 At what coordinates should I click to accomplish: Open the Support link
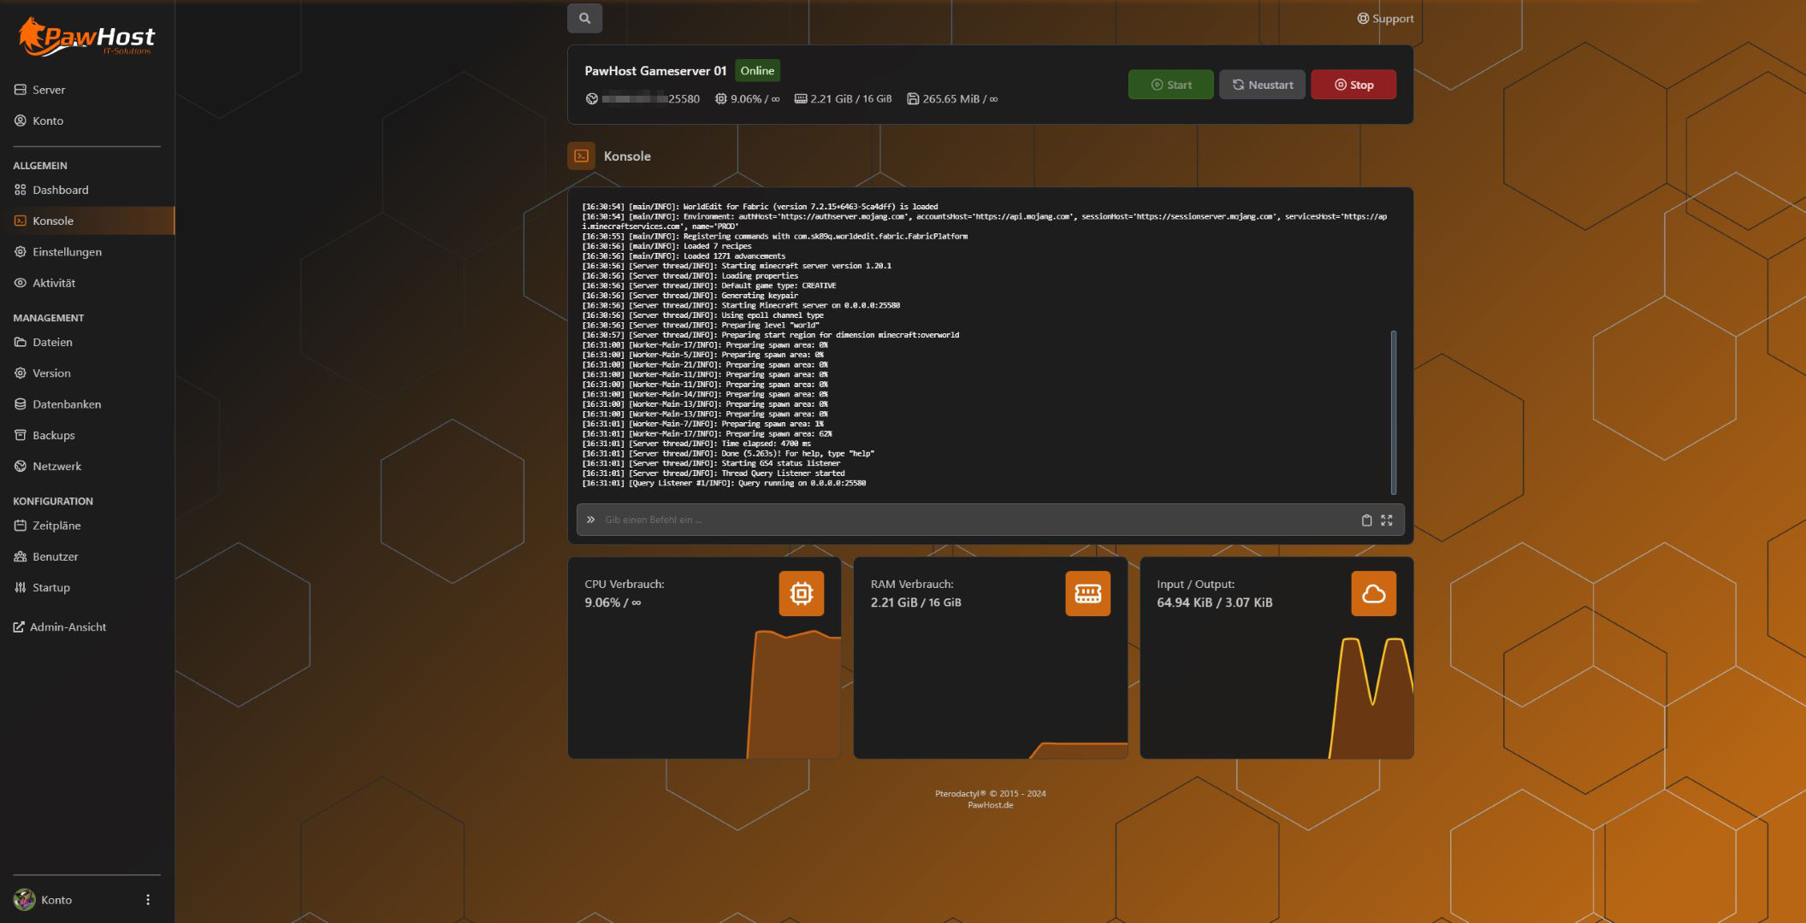point(1385,18)
